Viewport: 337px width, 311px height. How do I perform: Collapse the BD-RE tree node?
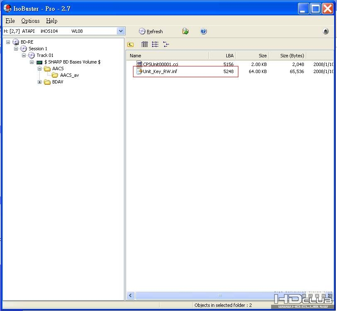click(8, 42)
